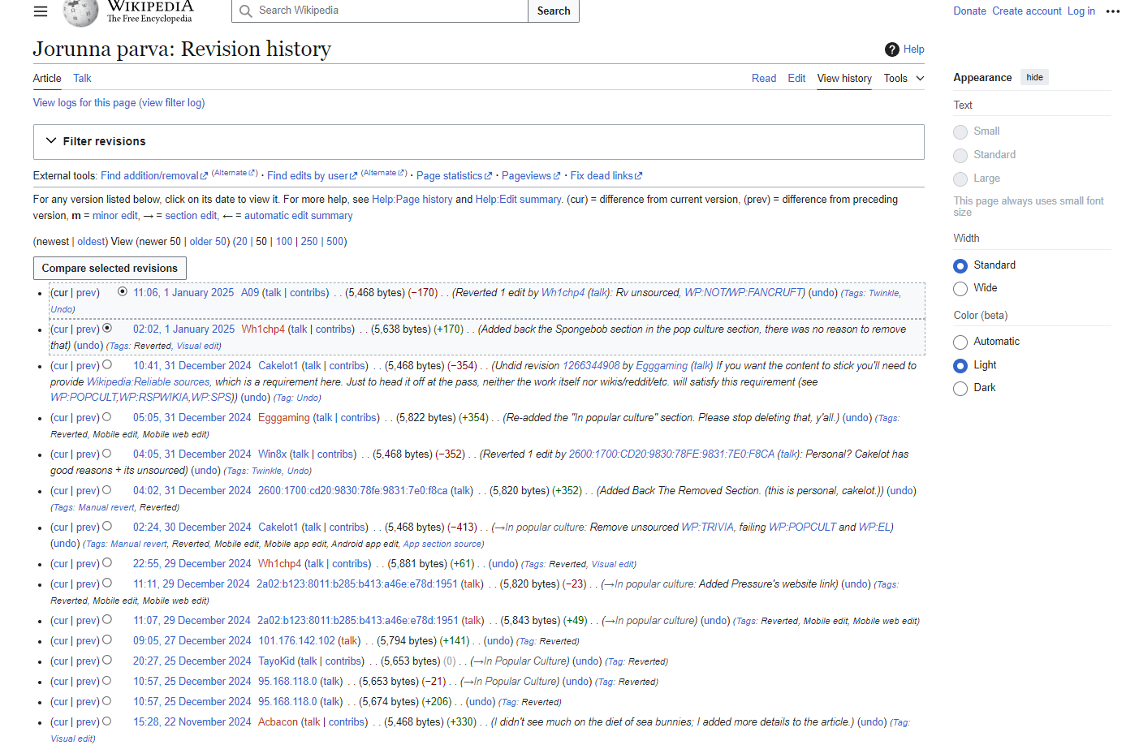Viewport: 1139px width, 745px height.
Task: Select radio for 11:06, 1 January 2025 revision
Action: point(123,291)
